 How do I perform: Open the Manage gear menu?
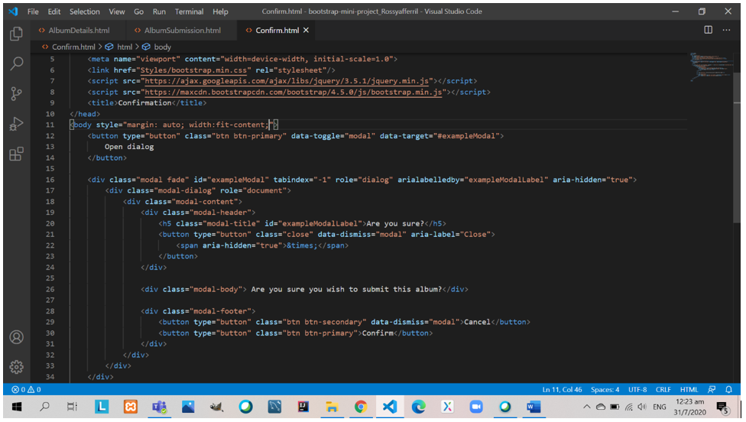click(x=16, y=367)
